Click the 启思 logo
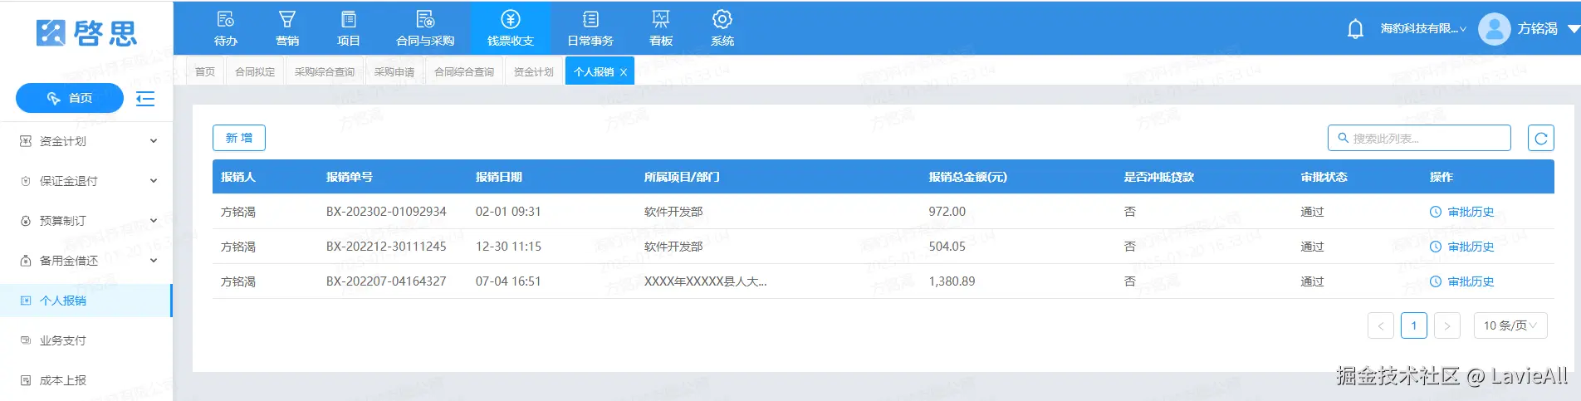The image size is (1581, 401). point(87,33)
